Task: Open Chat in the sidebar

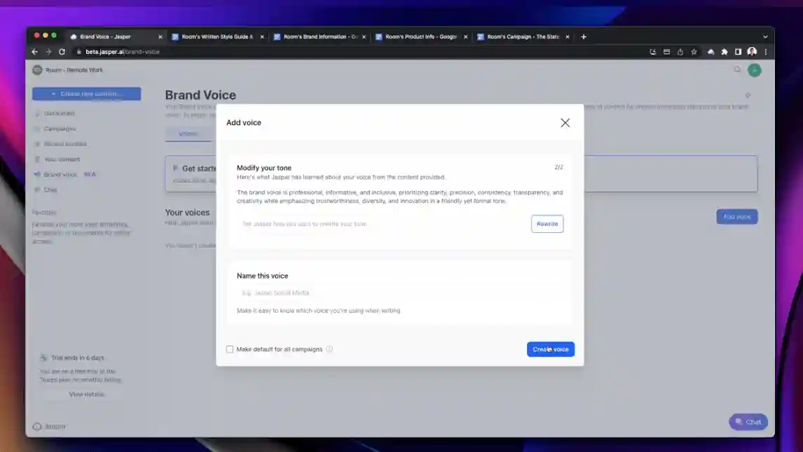Action: (x=50, y=190)
